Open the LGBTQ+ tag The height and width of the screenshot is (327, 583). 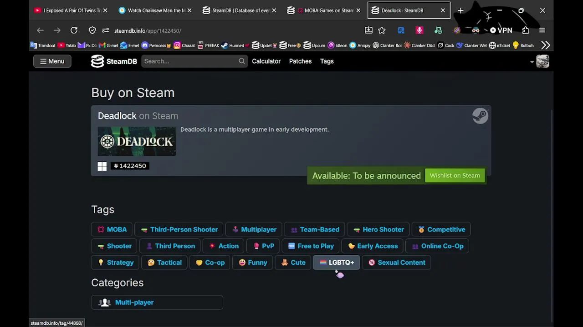[x=337, y=263]
